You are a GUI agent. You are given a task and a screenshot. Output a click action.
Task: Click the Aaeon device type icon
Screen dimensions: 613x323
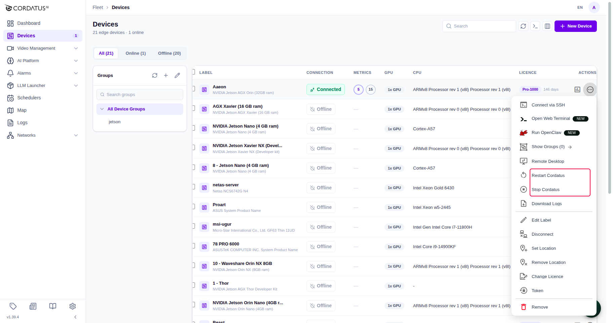tap(204, 90)
